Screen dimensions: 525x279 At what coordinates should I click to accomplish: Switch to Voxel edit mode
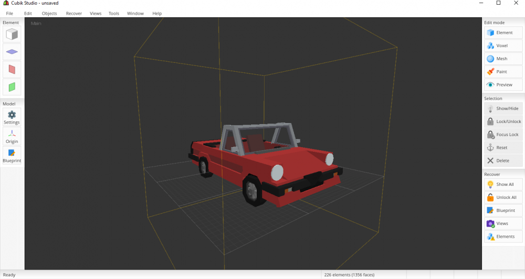[502, 46]
